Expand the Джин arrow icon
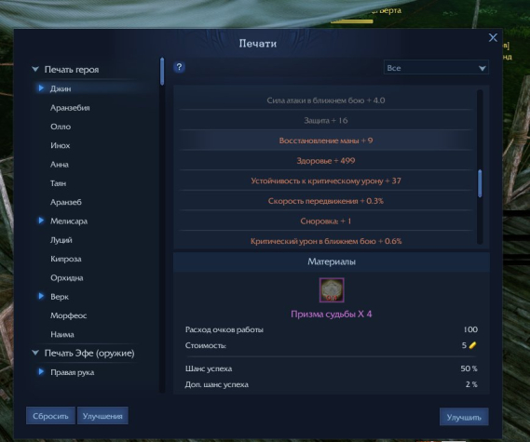The width and height of the screenshot is (530, 442). click(41, 88)
